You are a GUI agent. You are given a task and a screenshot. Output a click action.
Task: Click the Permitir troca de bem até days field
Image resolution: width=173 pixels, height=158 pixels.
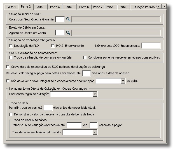[x=48, y=108]
